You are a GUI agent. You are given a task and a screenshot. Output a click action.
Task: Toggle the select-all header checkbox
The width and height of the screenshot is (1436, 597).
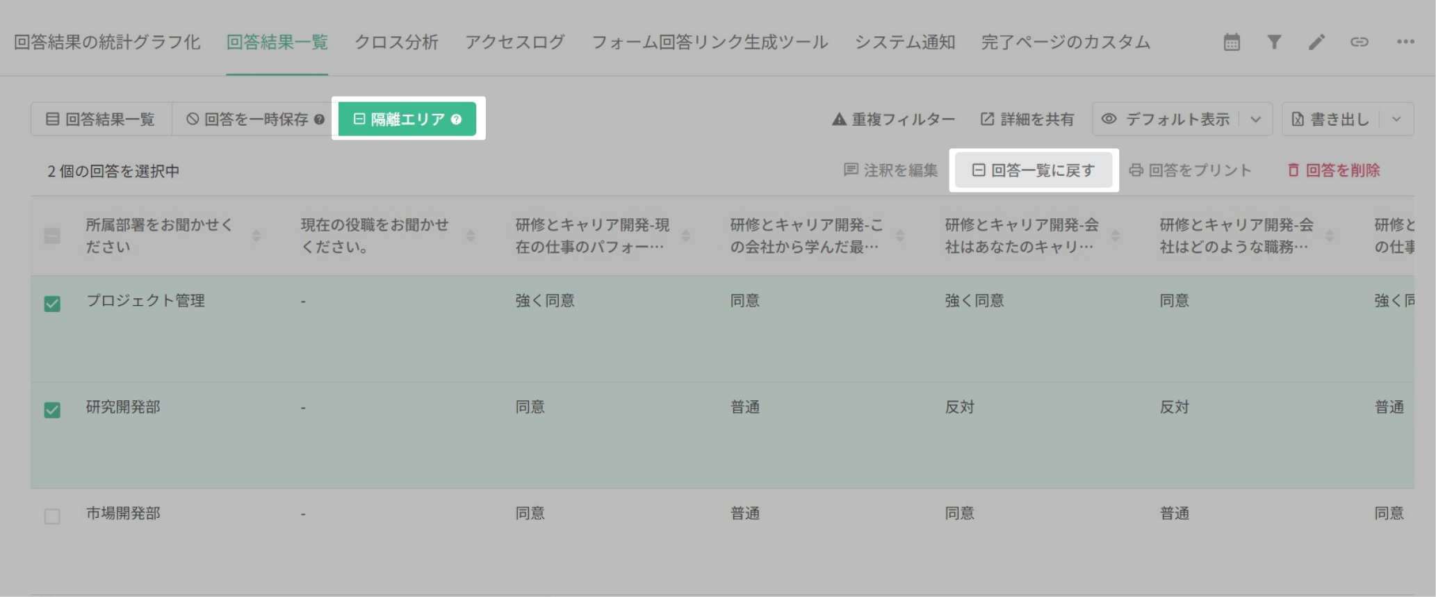tap(52, 236)
